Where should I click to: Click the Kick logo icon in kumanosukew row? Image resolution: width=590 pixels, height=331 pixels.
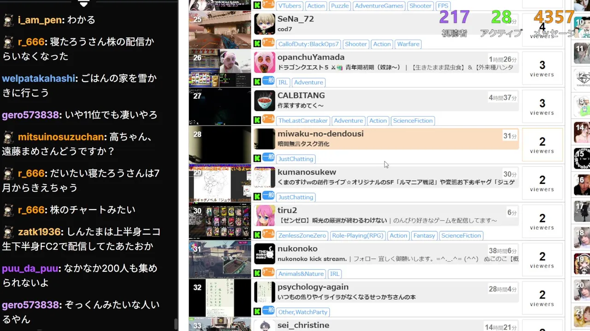pyautogui.click(x=257, y=196)
